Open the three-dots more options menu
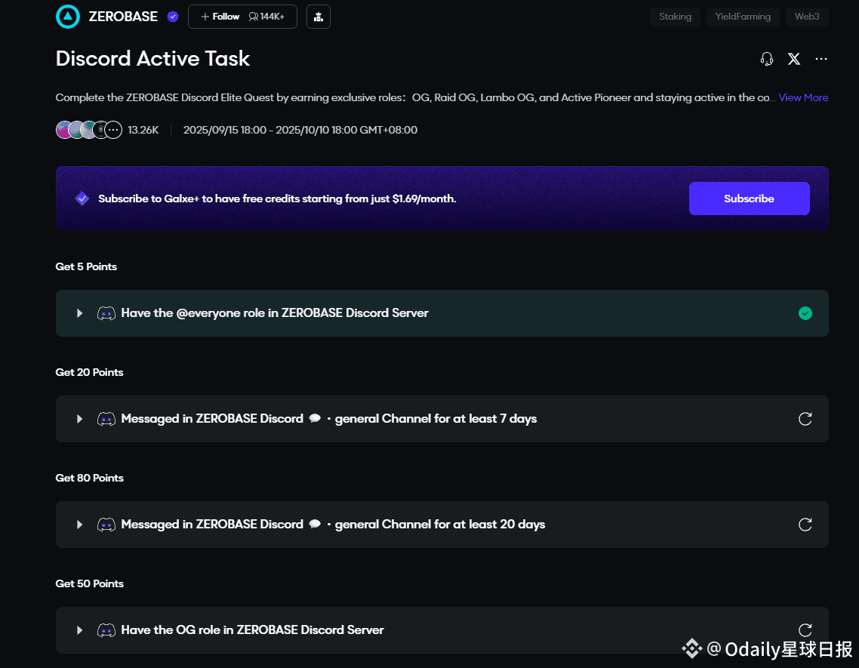The image size is (859, 668). click(821, 59)
